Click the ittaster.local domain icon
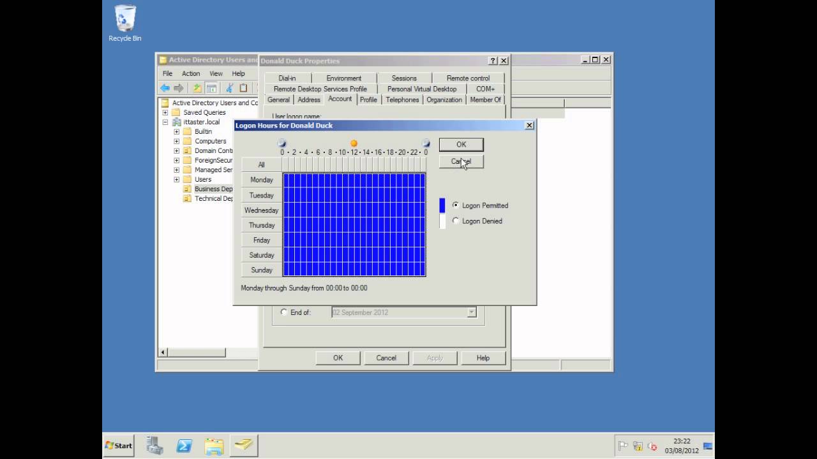 click(x=177, y=122)
